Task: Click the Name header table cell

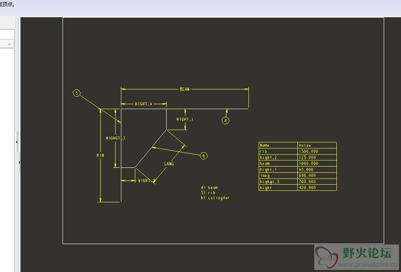Action: (278, 145)
